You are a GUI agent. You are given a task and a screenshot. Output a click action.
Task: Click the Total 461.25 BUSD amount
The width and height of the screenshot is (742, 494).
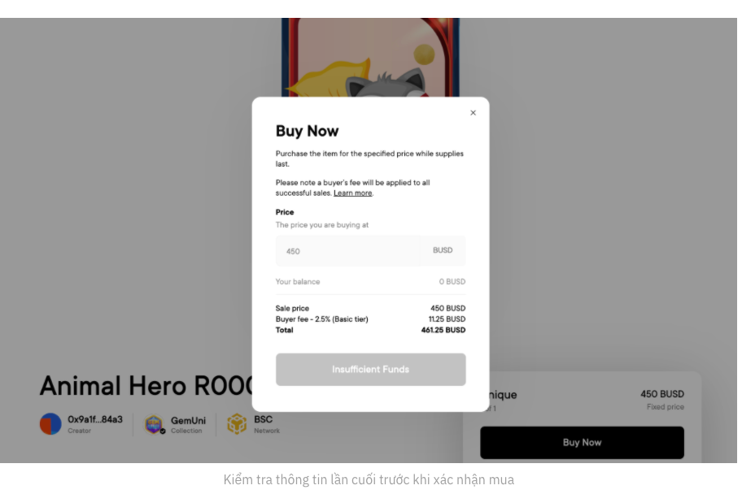[443, 331]
